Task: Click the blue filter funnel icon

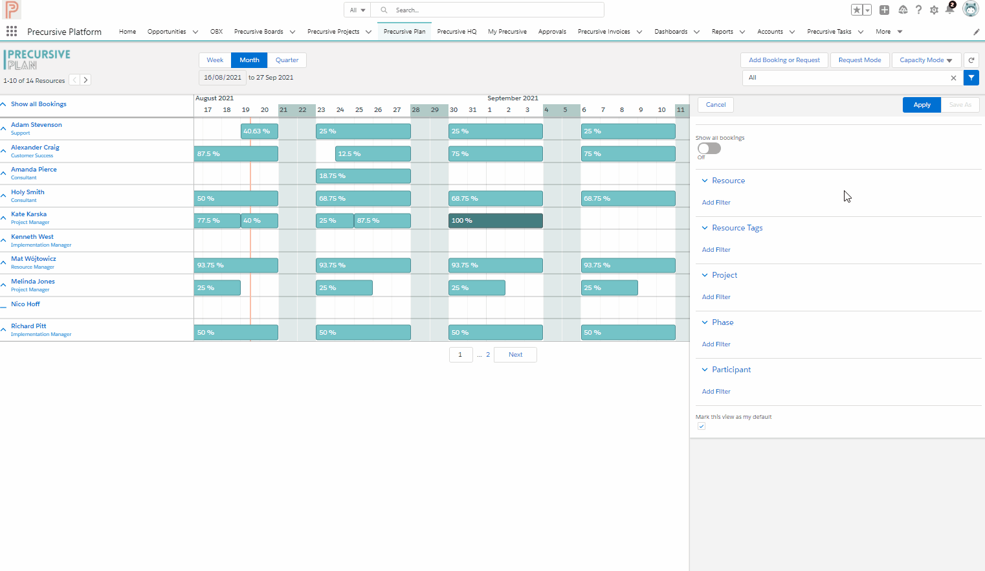Action: click(x=971, y=78)
